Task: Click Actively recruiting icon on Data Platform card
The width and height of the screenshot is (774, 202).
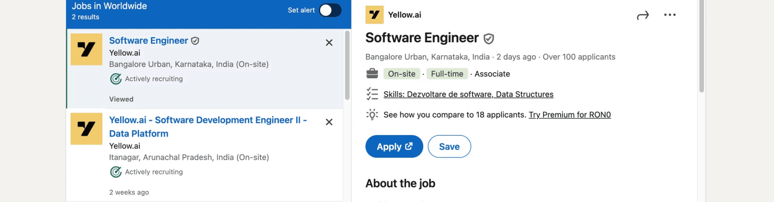Action: click(x=116, y=172)
